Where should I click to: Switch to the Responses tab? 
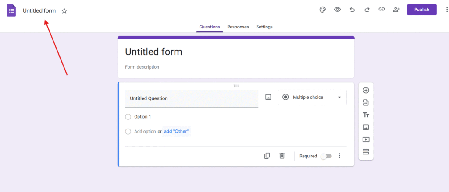[238, 27]
